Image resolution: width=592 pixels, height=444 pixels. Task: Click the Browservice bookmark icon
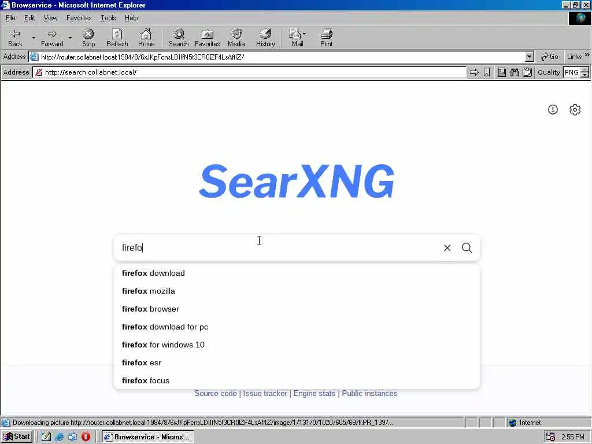point(487,72)
